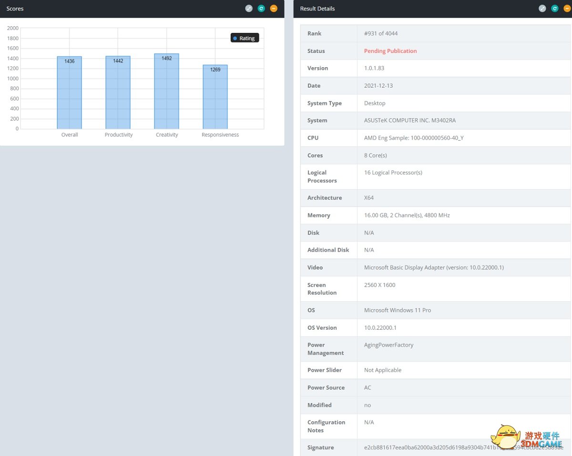
Task: Click the Scores panel title
Action: pyautogui.click(x=15, y=9)
